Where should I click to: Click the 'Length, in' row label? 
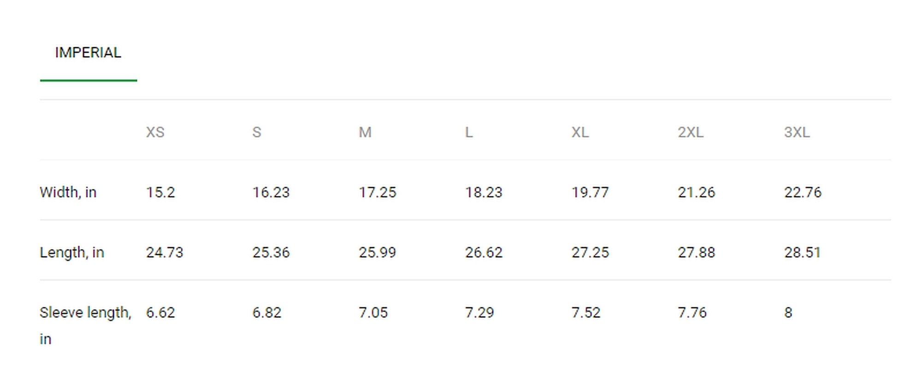click(72, 253)
